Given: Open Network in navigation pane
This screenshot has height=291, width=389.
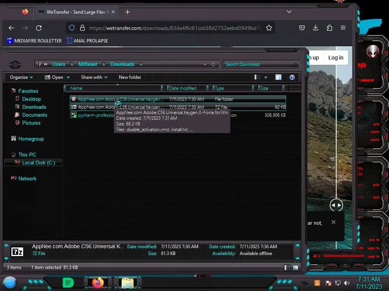Looking at the screenshot, I should (27, 178).
